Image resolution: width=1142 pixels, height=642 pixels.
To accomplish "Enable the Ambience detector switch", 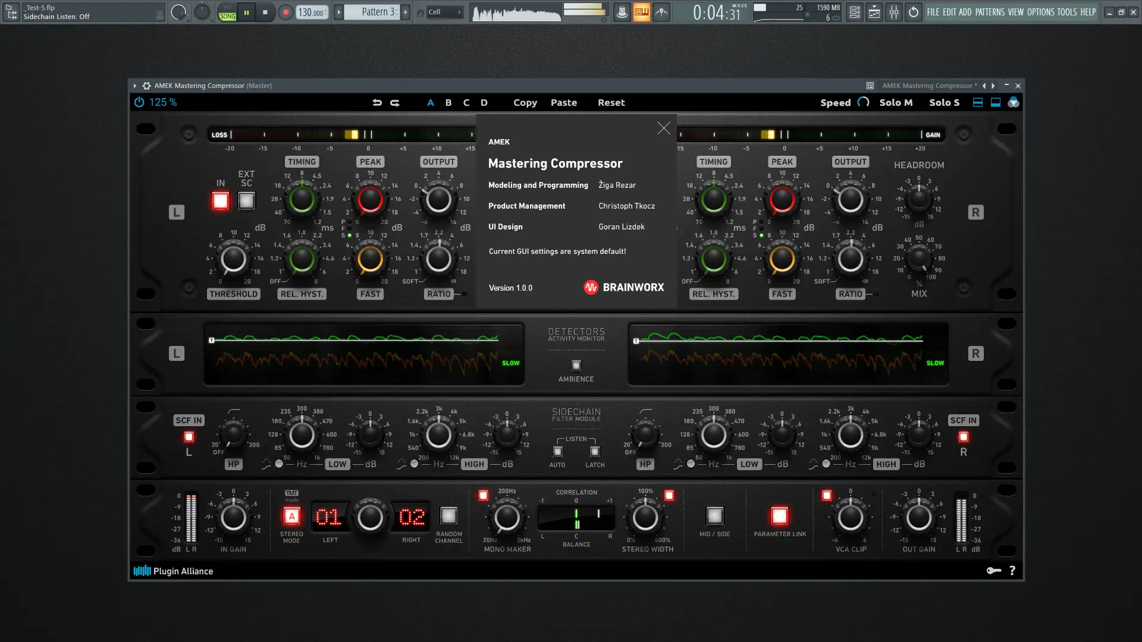I will pos(576,365).
